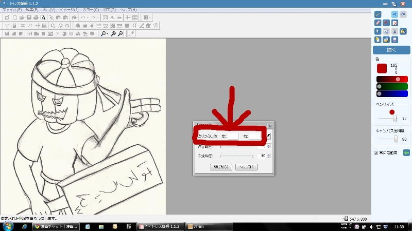This screenshot has width=412, height=231.
Task: Adjust the red channel slider
Action: click(392, 79)
